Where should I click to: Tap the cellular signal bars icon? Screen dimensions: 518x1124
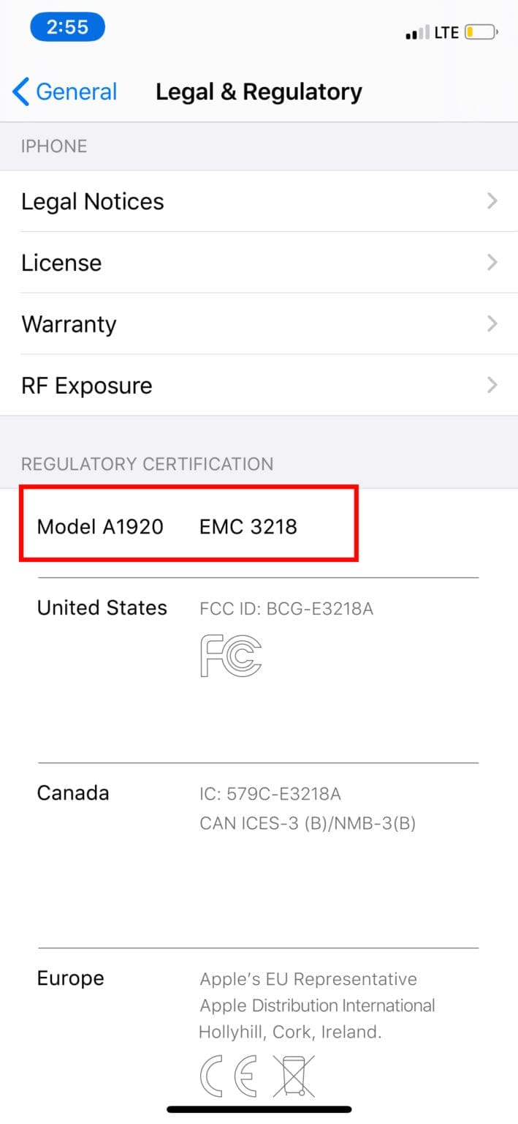(x=416, y=32)
